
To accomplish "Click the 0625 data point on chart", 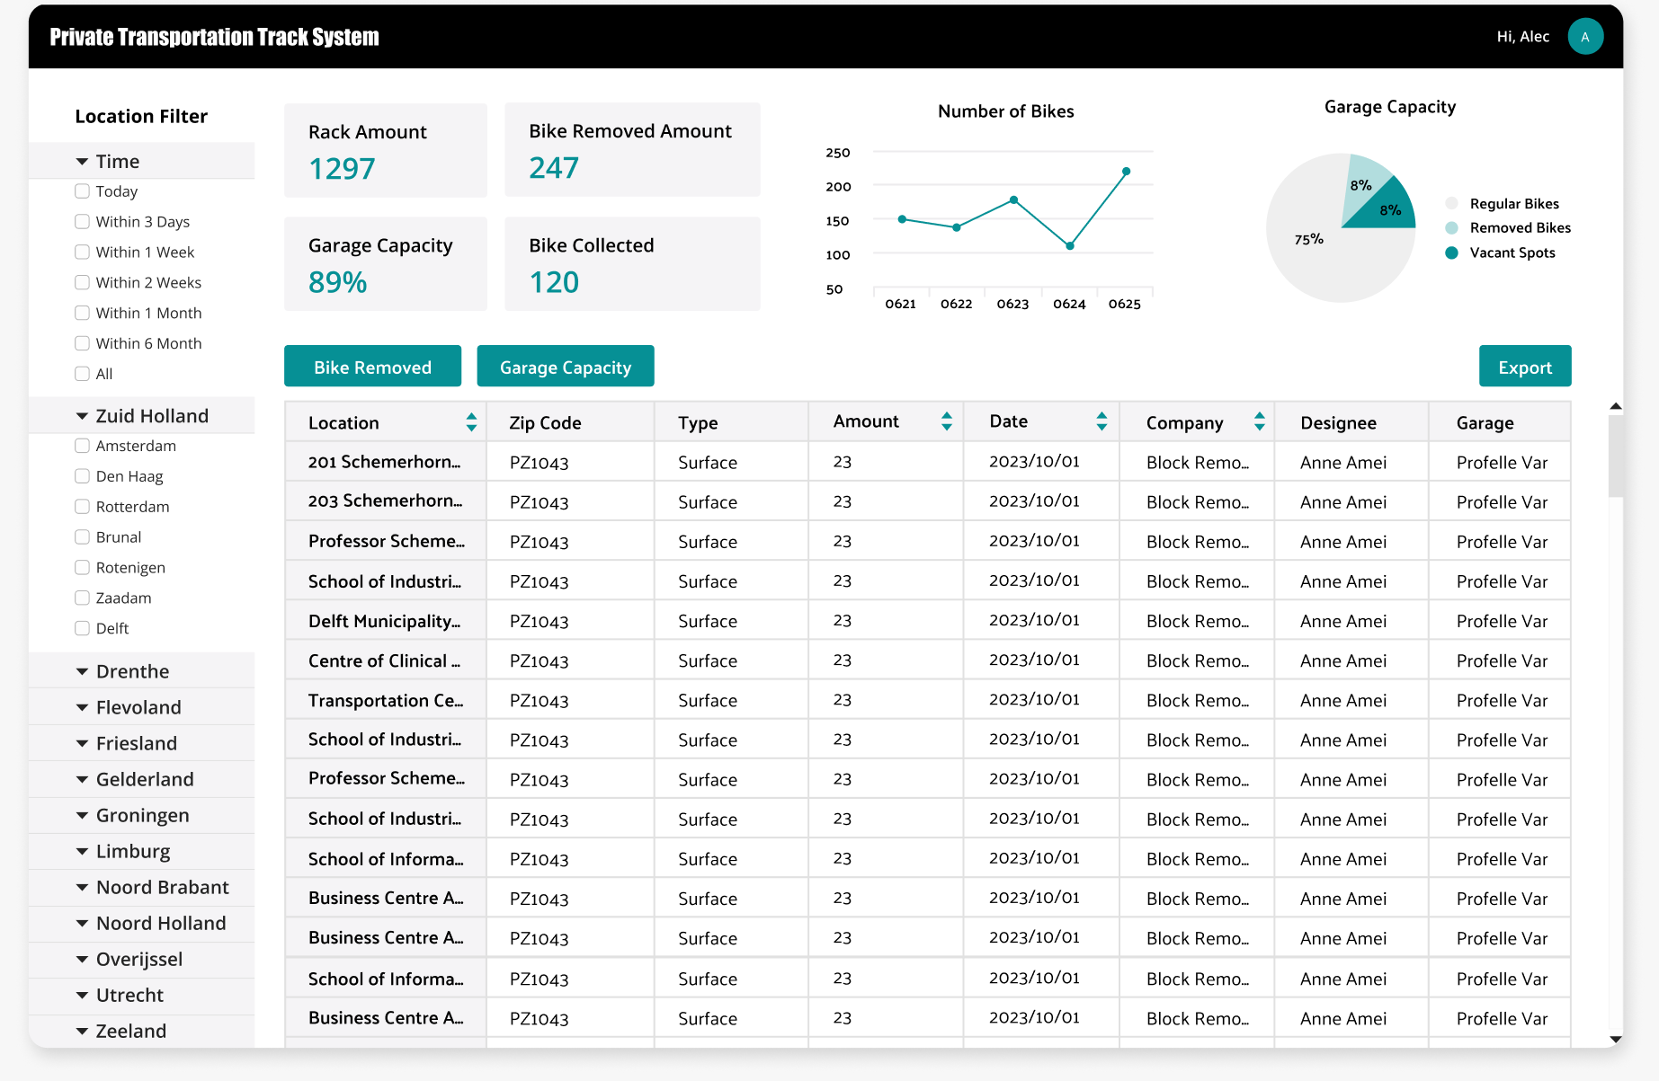I will [x=1126, y=171].
